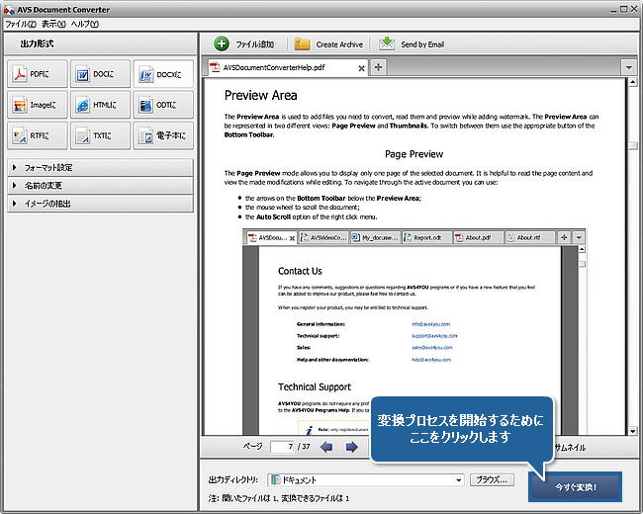This screenshot has width=643, height=514.
Task: Click the green plus add-file icon
Action: coord(222,43)
